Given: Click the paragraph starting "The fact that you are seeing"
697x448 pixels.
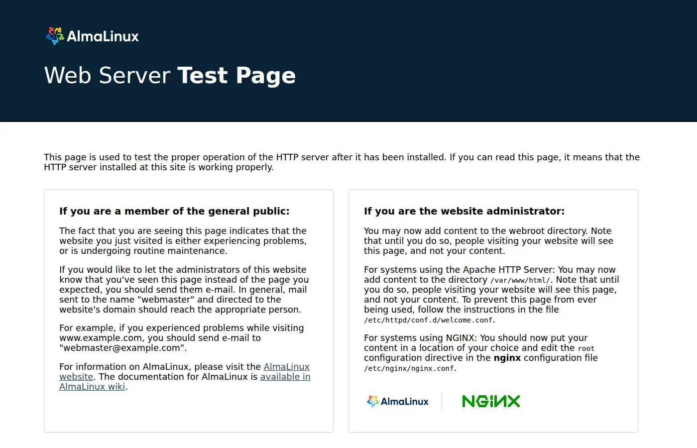Looking at the screenshot, I should 183,241.
